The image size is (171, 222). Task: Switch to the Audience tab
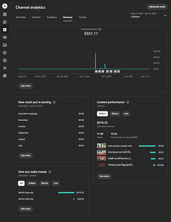pos(52,17)
